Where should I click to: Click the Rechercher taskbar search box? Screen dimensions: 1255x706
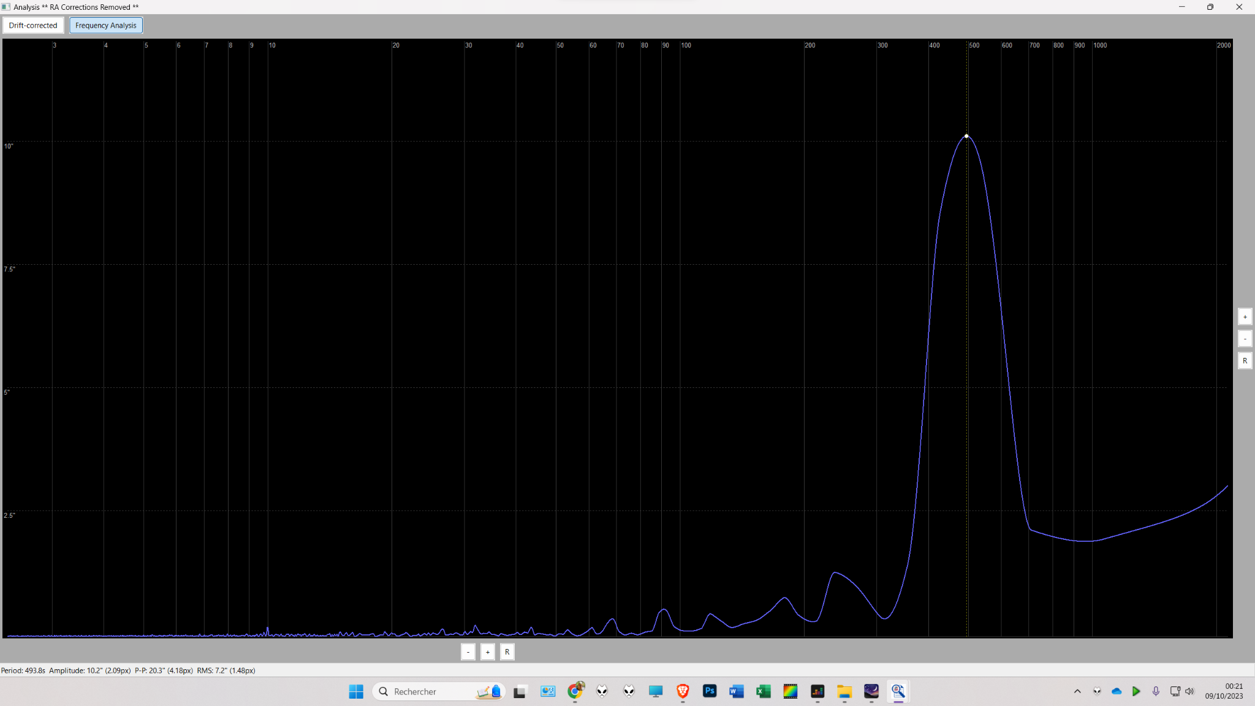pos(439,691)
